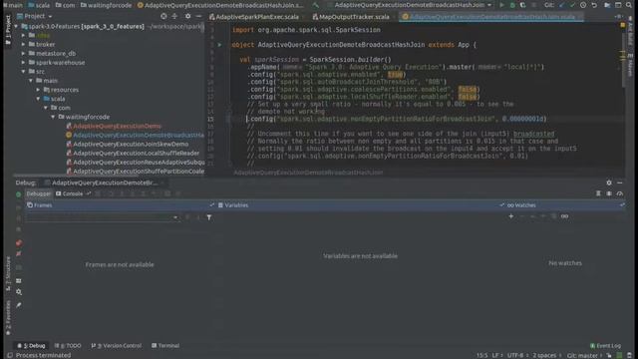Viewport: 638px width, 359px height.
Task: Open the Terminal tool window
Action: click(165, 346)
